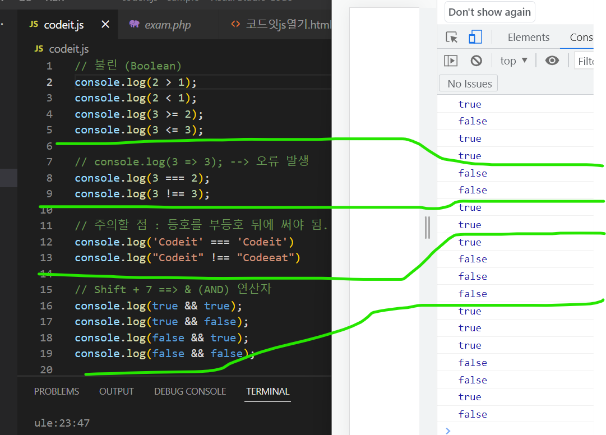606x435 pixels.
Task: Click the code console.log(3 >= 2);
Action: (138, 114)
